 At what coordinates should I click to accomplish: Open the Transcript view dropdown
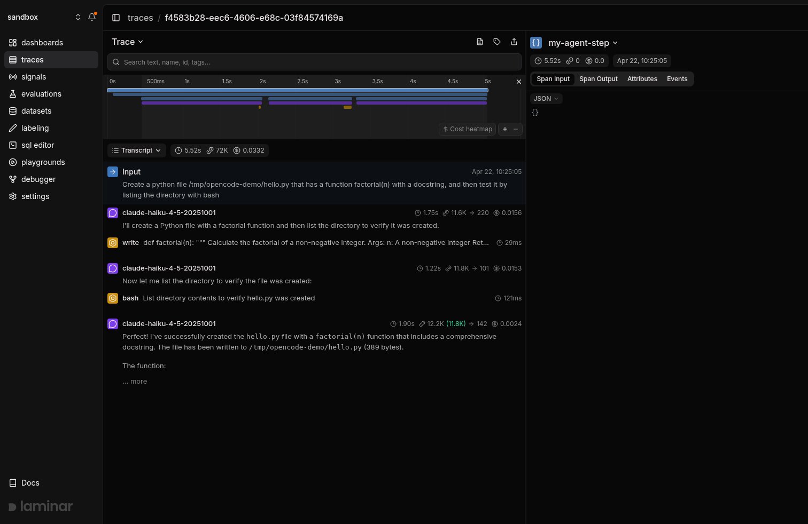[x=137, y=150]
